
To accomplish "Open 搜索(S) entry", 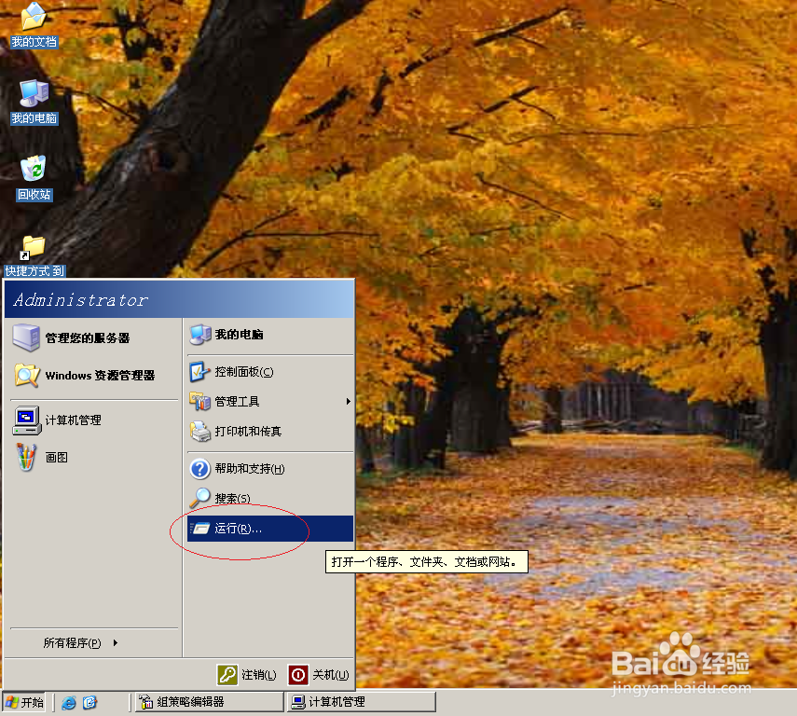I will tap(270, 499).
